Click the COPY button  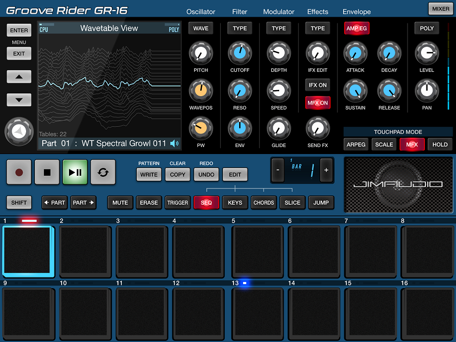coord(177,175)
